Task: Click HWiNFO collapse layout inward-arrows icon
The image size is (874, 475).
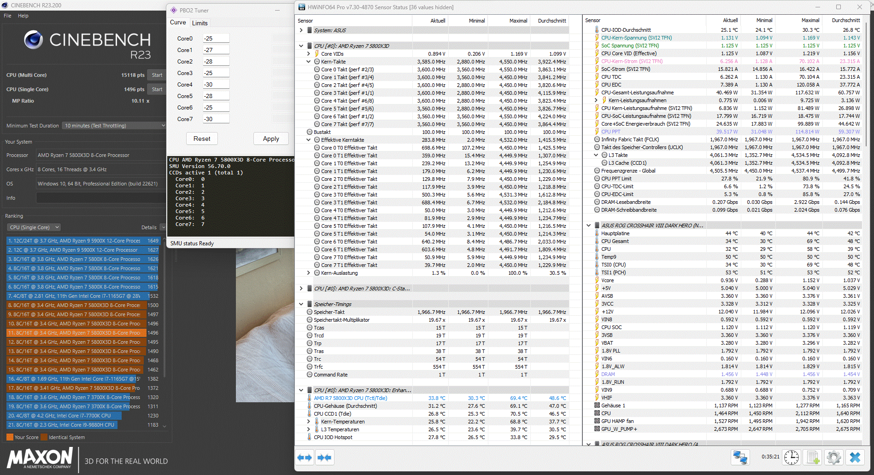Action: (324, 458)
